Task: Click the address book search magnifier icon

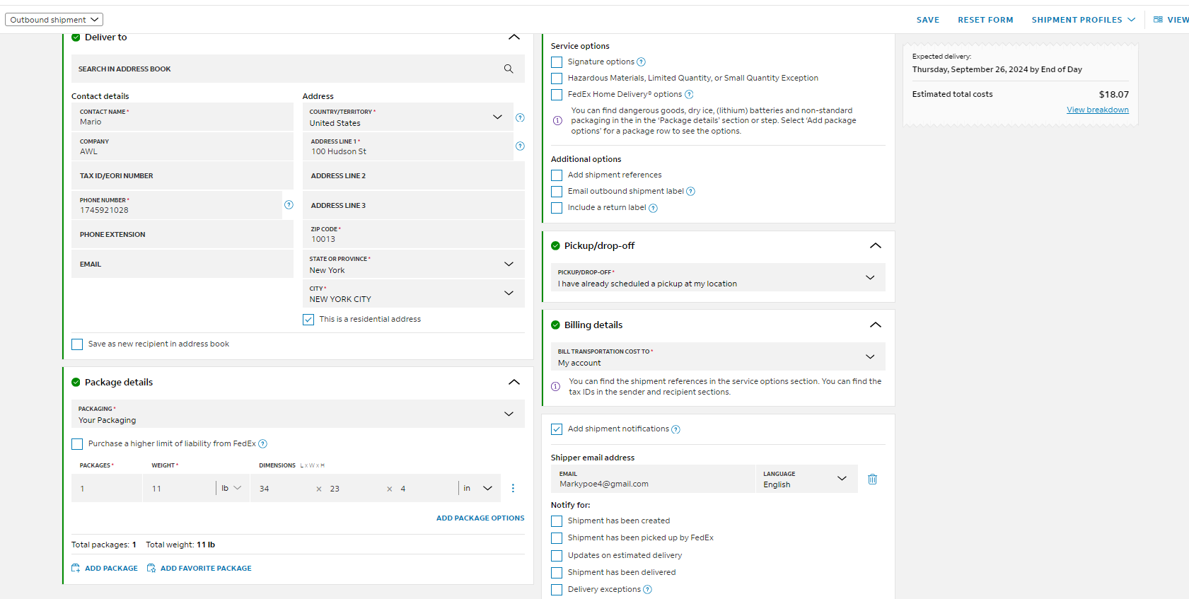Action: click(x=509, y=69)
